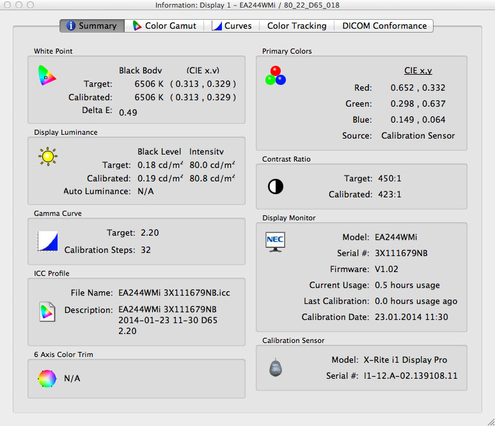
Task: Click the target contrast ratio 450:1
Action: click(x=389, y=178)
